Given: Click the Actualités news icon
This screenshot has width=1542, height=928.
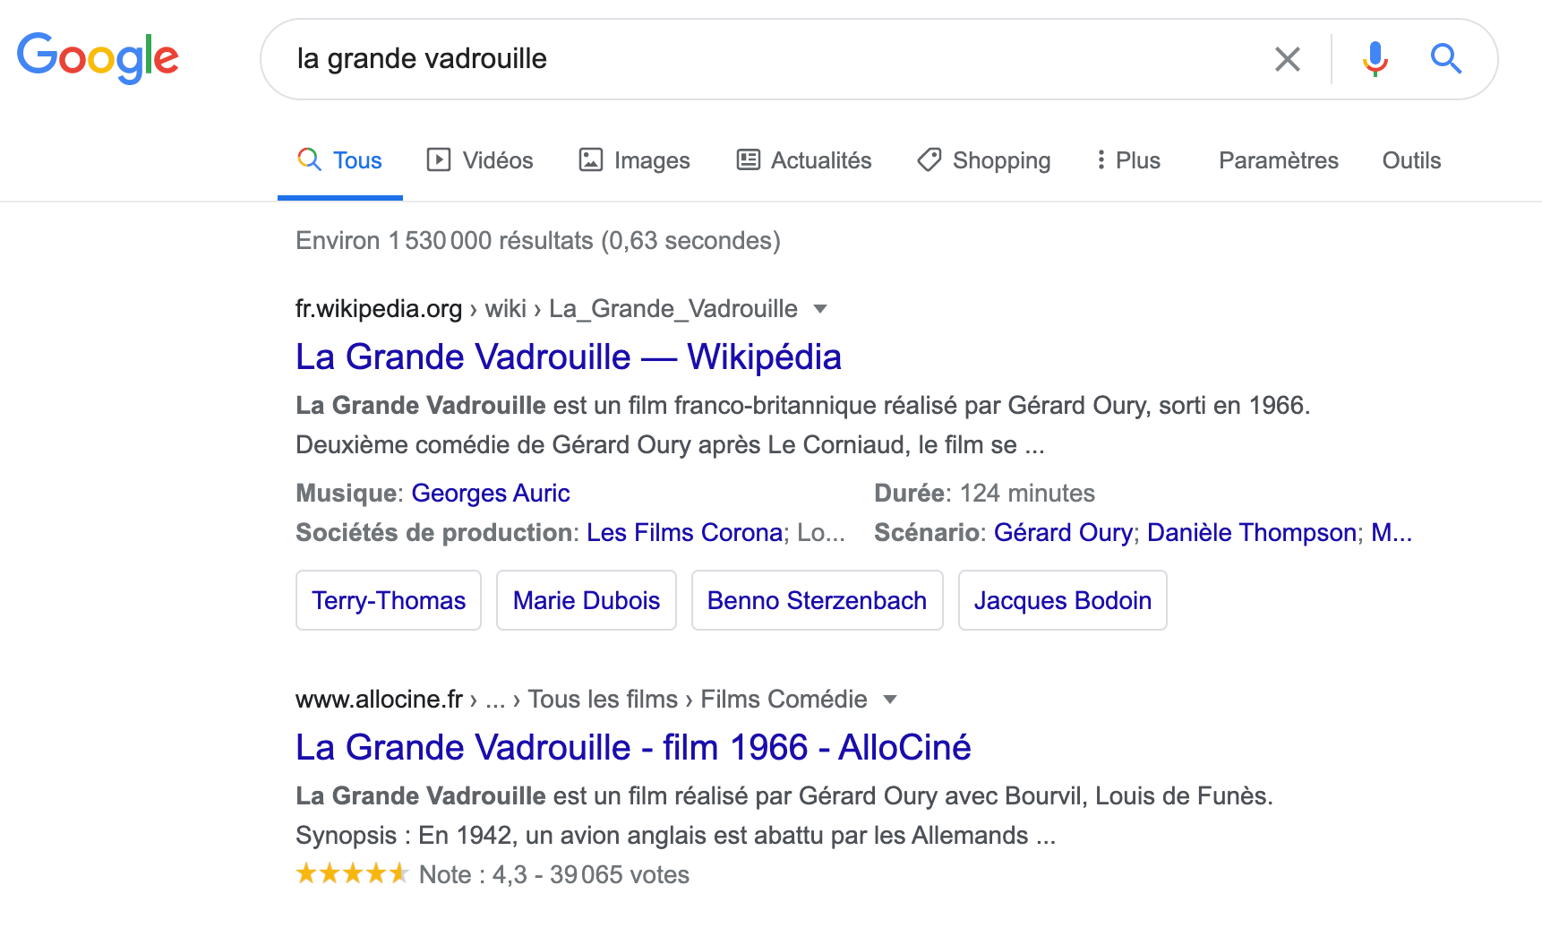Looking at the screenshot, I should (748, 159).
